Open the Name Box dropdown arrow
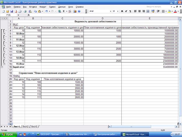The width and height of the screenshot is (182, 137). (x=18, y=15)
